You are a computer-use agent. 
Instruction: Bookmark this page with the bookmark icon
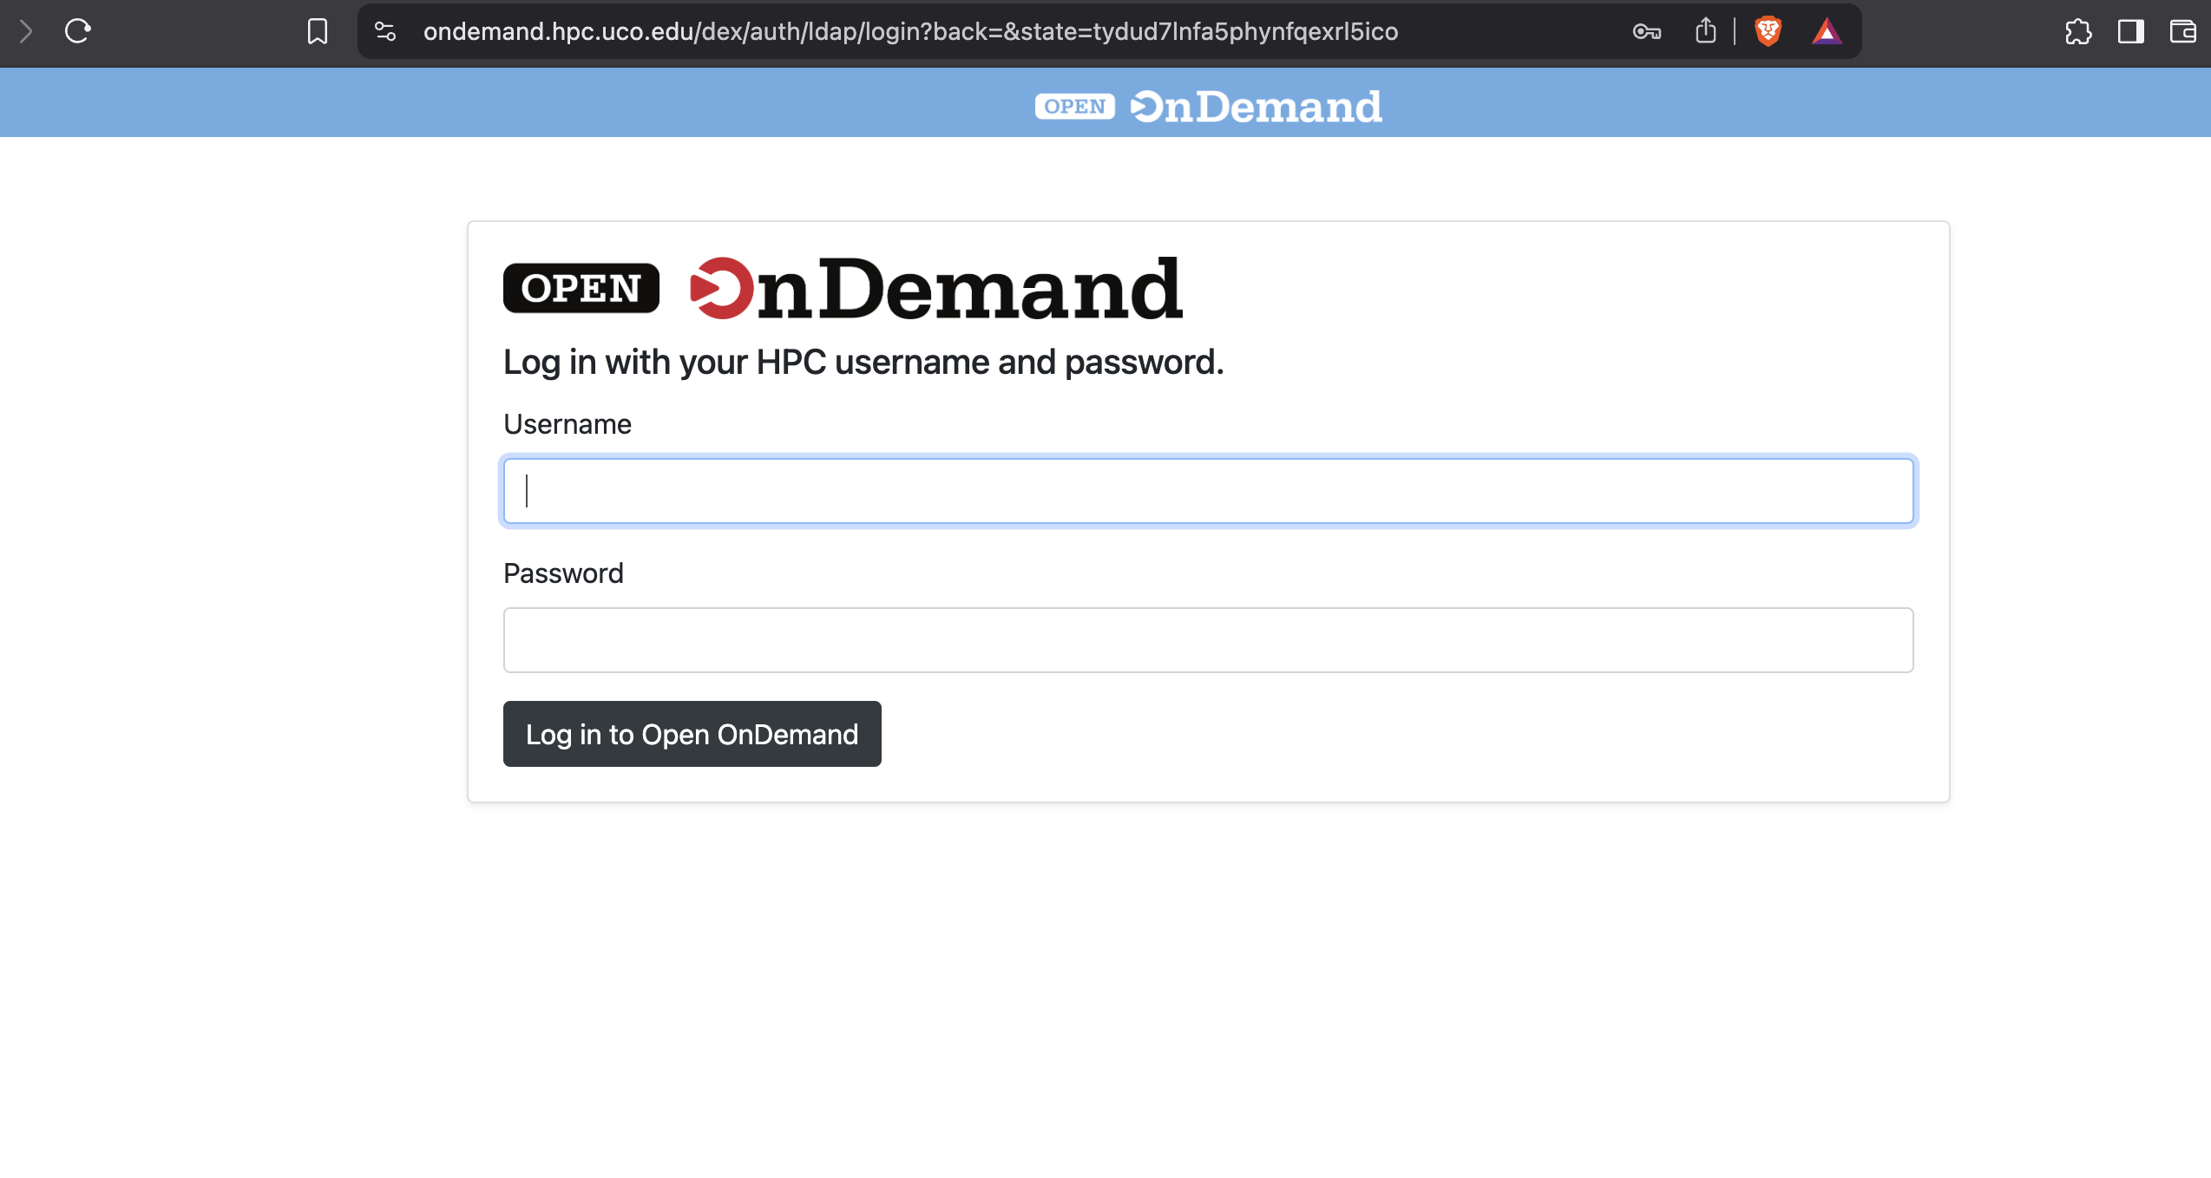pos(318,32)
